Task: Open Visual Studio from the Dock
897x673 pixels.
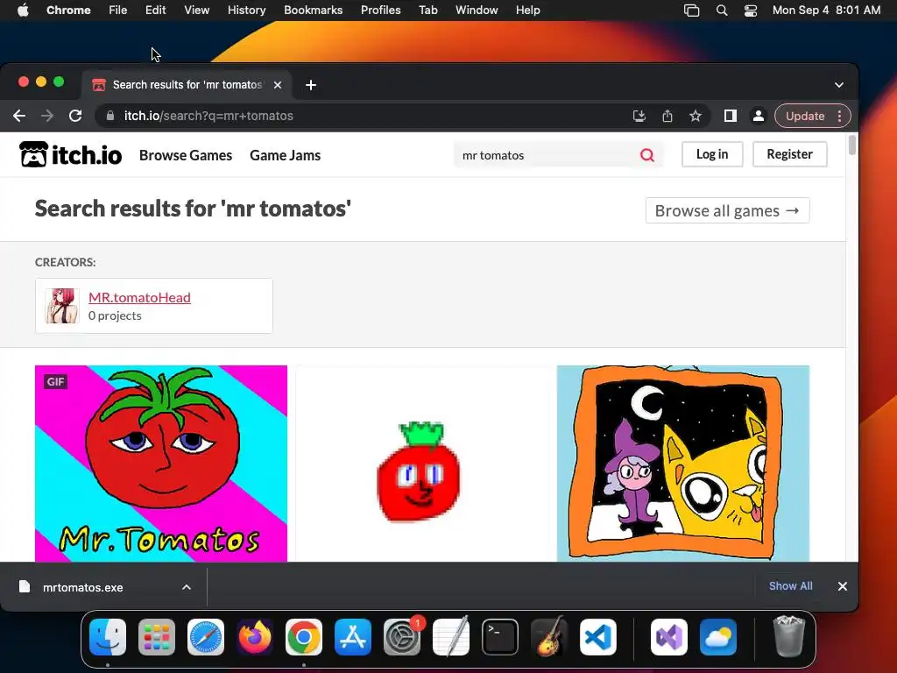Action: click(668, 637)
